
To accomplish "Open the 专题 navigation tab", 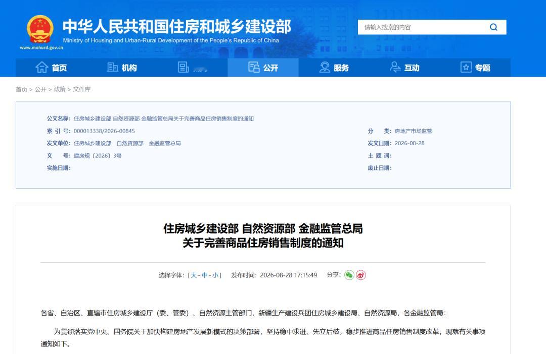I will 475,68.
